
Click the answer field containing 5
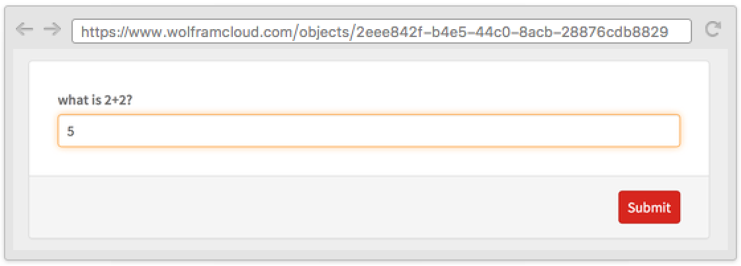pos(369,131)
